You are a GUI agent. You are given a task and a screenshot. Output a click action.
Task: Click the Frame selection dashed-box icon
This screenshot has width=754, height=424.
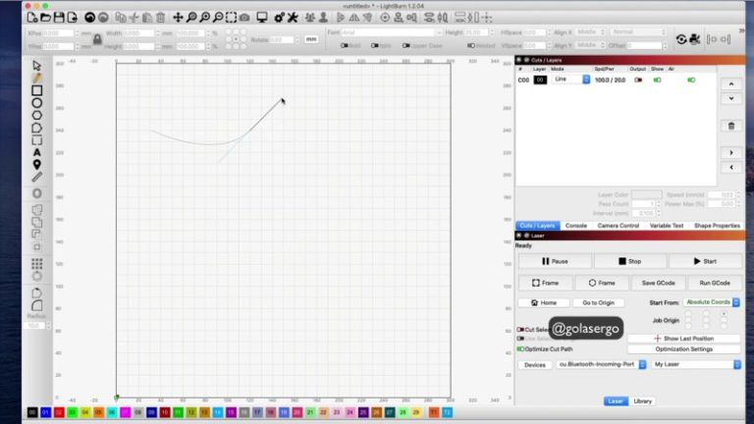coord(232,18)
